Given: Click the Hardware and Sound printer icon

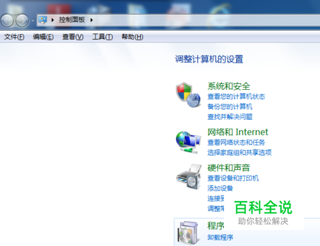Looking at the screenshot, I should pos(189,176).
